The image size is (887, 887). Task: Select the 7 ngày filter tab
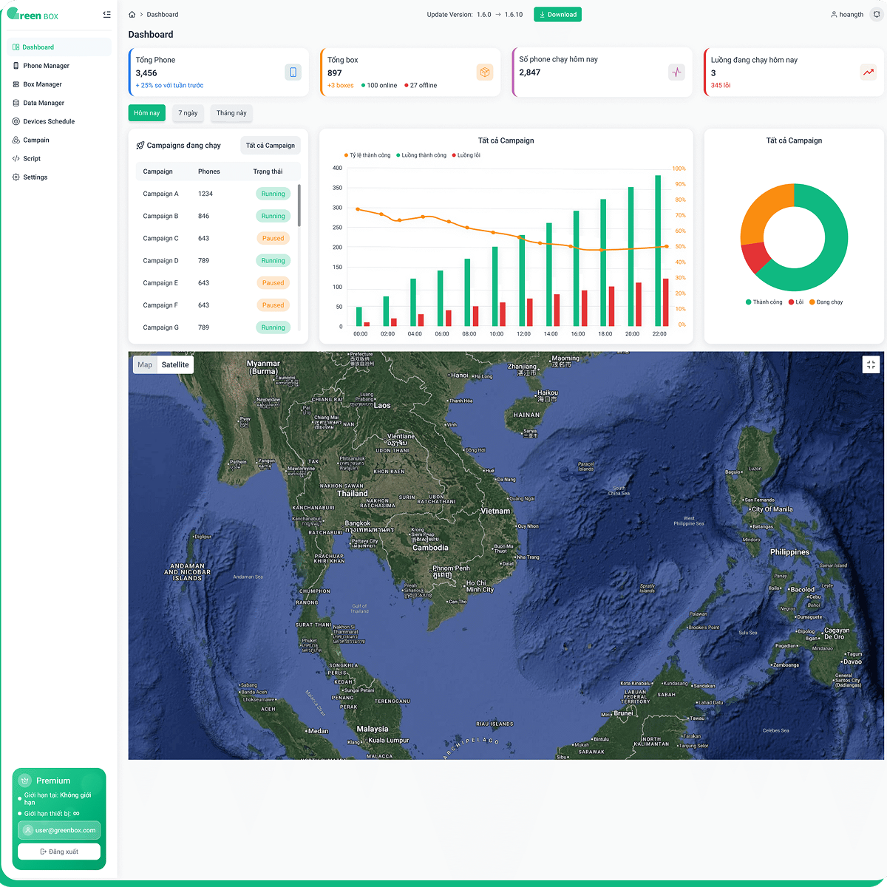(188, 113)
